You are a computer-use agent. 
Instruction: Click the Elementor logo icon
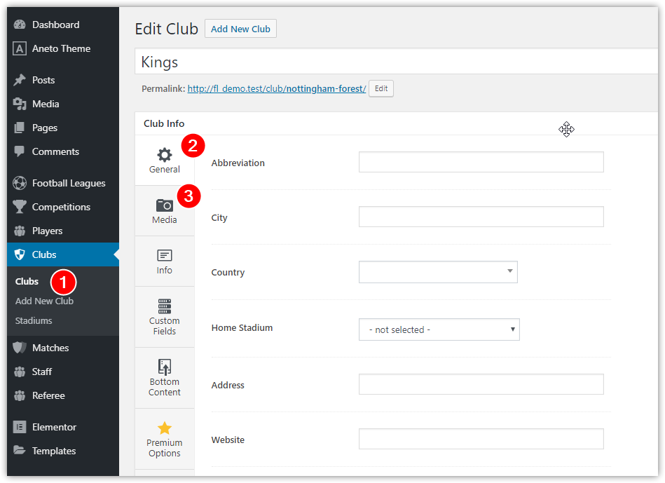click(x=20, y=427)
